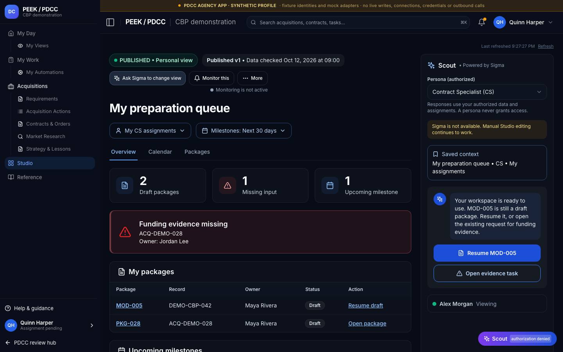The image size is (563, 352).
Task: Click the Help & guidance question icon
Action: 8,308
